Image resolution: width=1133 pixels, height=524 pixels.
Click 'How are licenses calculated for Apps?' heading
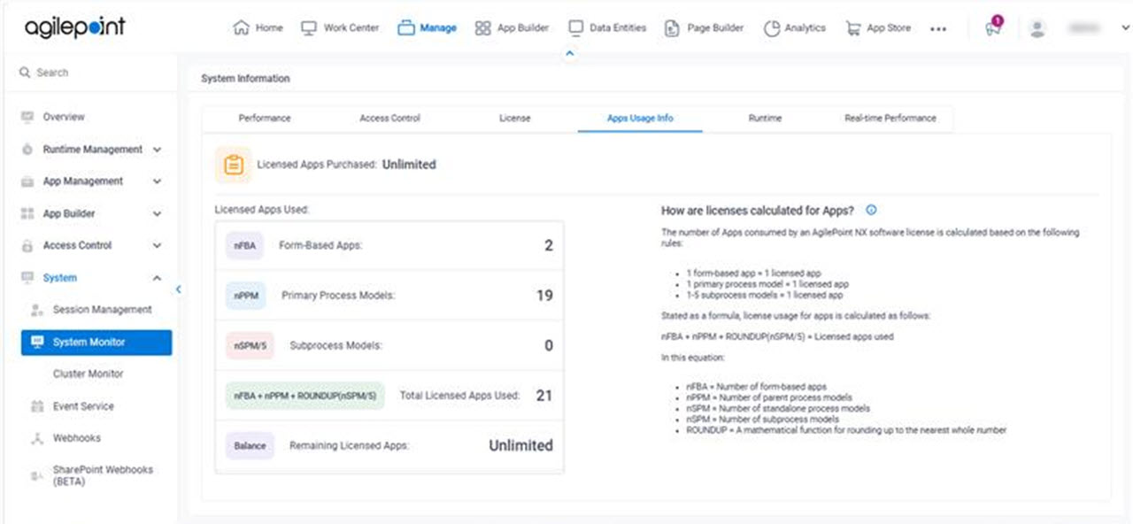[x=758, y=211]
